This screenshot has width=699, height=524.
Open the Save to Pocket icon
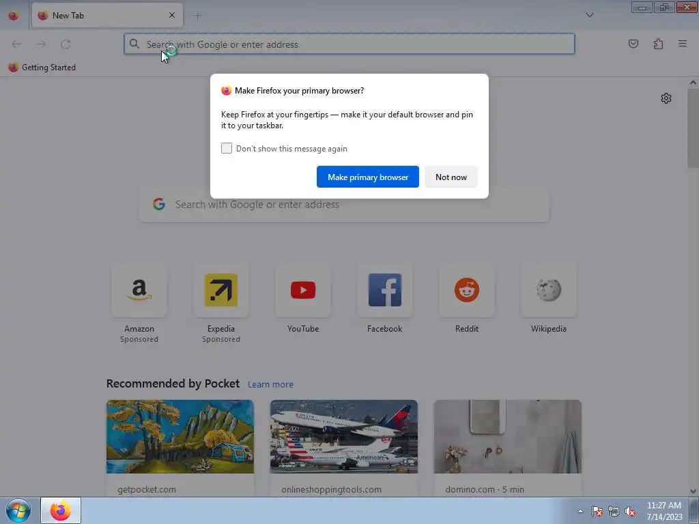click(633, 44)
